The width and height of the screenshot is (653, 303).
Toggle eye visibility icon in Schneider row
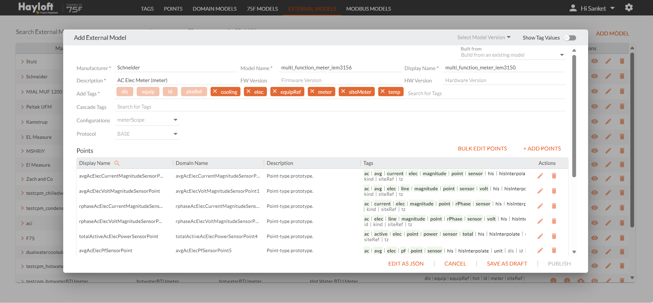(x=595, y=76)
